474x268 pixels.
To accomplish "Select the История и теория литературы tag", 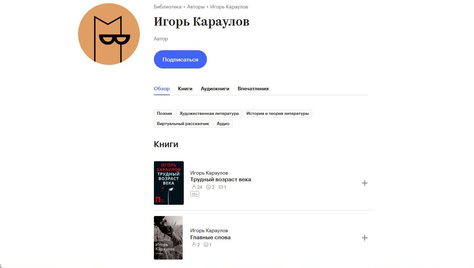I will (278, 113).
